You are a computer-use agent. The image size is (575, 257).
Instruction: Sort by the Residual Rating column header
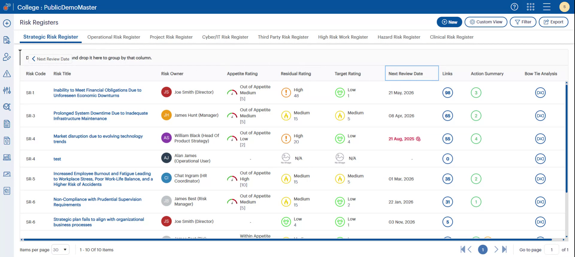click(x=296, y=74)
